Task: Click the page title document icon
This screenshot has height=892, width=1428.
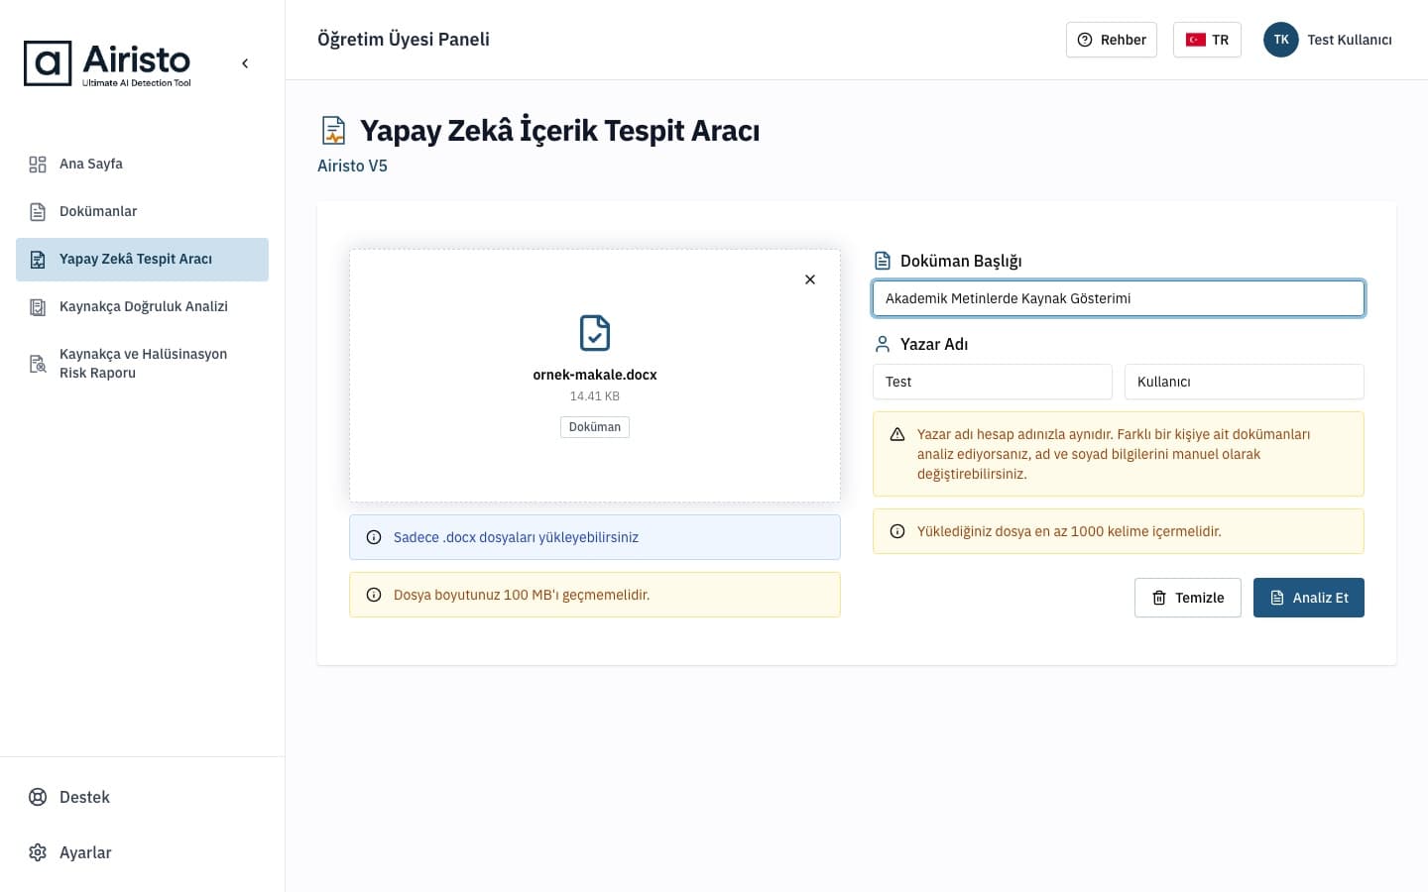Action: tap(334, 131)
